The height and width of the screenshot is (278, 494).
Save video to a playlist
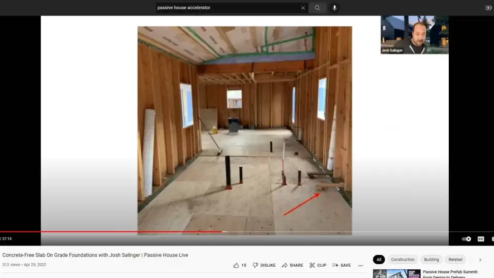click(341, 265)
